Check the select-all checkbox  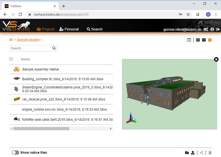click(11, 59)
